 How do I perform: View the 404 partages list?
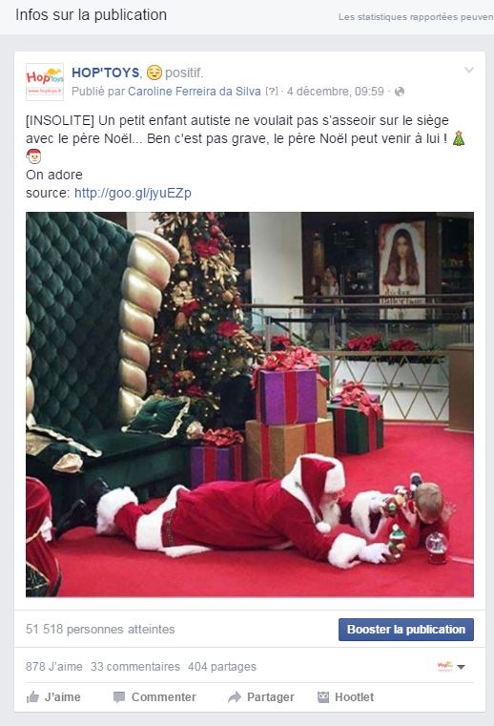click(x=222, y=667)
